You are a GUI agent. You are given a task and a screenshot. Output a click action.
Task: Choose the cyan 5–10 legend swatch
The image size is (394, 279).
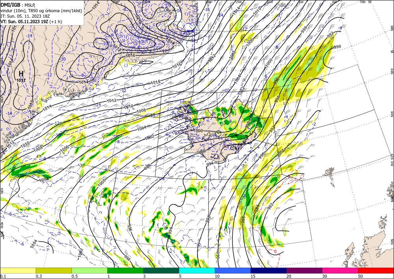197,270
